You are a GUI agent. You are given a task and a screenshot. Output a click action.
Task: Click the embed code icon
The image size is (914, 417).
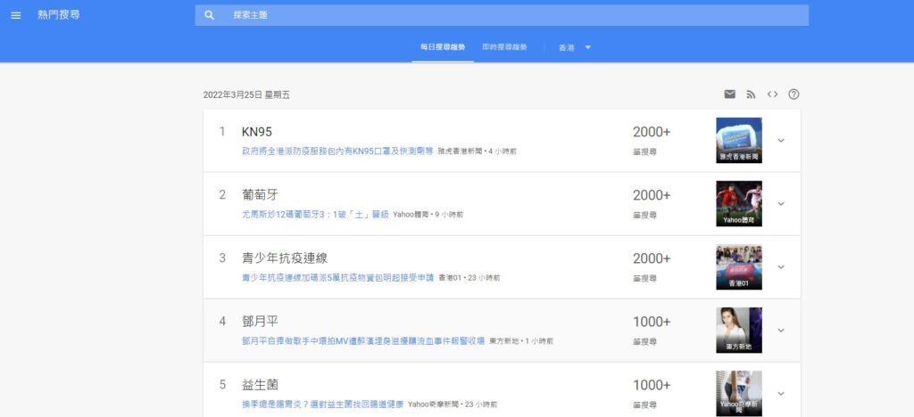[772, 94]
